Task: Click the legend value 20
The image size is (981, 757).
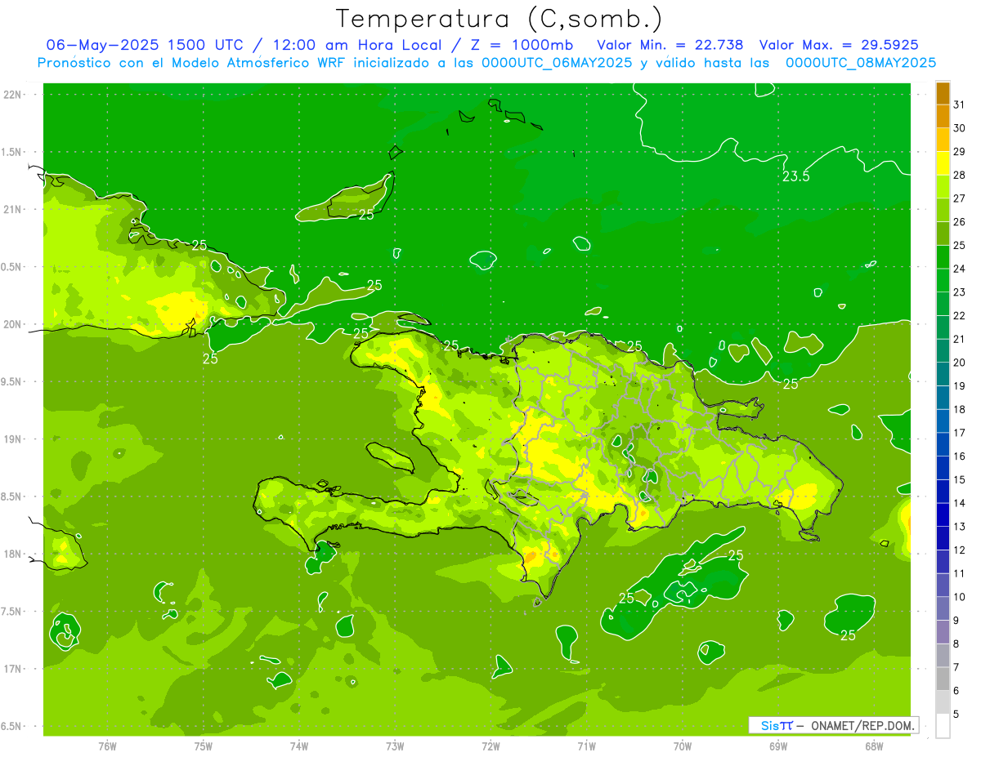Action: [x=959, y=363]
